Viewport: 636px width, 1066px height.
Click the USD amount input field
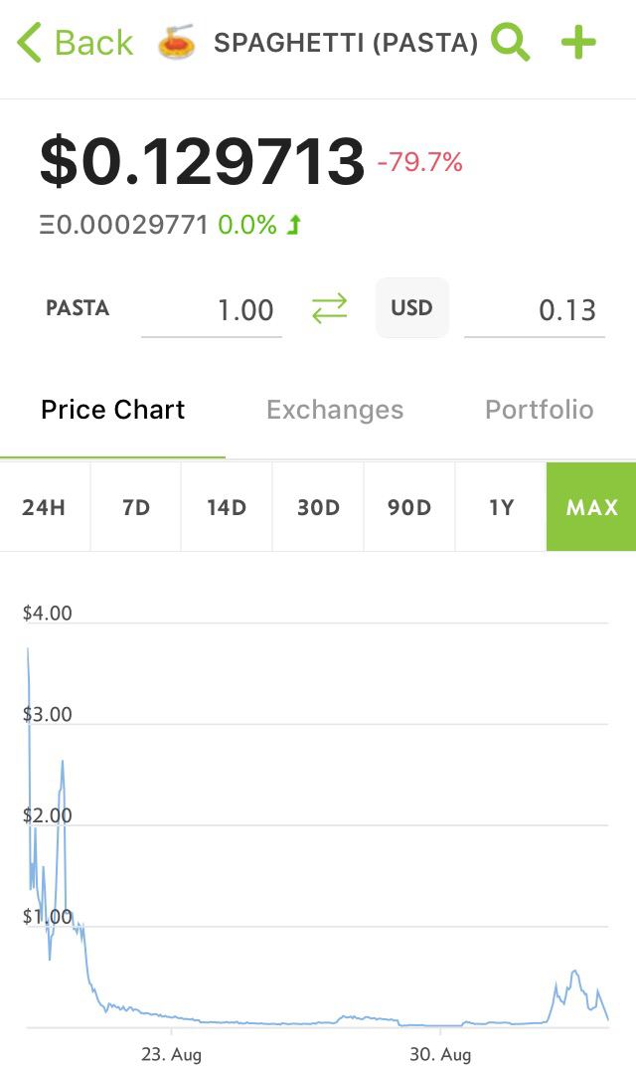tap(535, 310)
